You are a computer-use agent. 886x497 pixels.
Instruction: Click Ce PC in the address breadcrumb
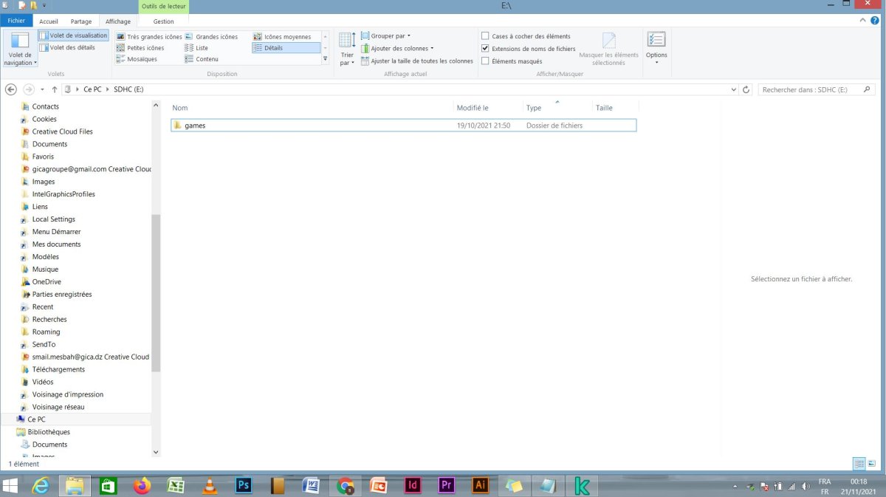tap(92, 89)
